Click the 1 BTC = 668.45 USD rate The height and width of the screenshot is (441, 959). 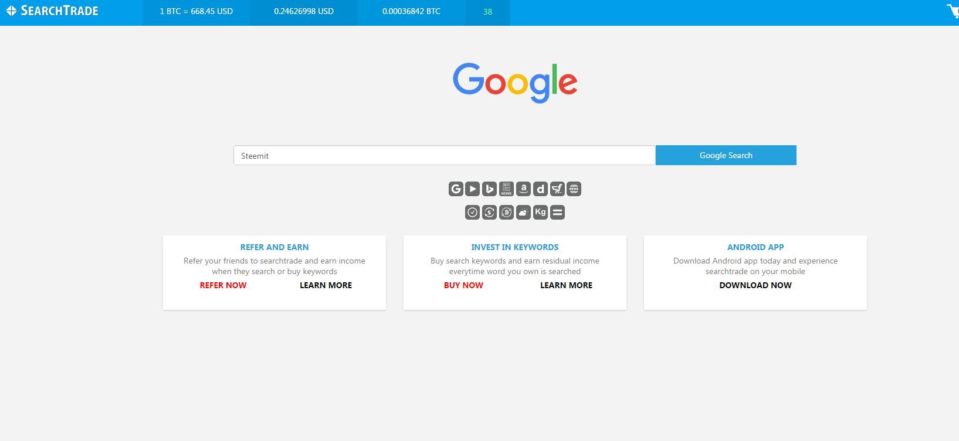coord(196,11)
